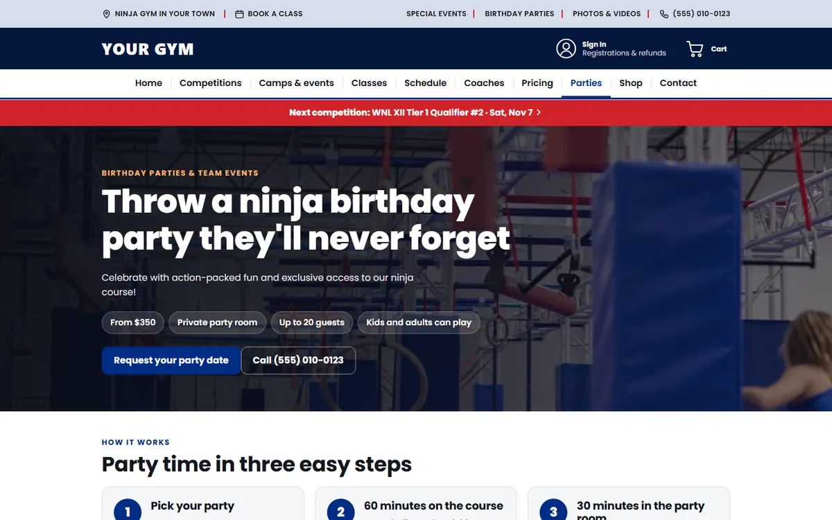Click Party time in three easy steps heading
Screen dimensions: 832x520
point(257,465)
